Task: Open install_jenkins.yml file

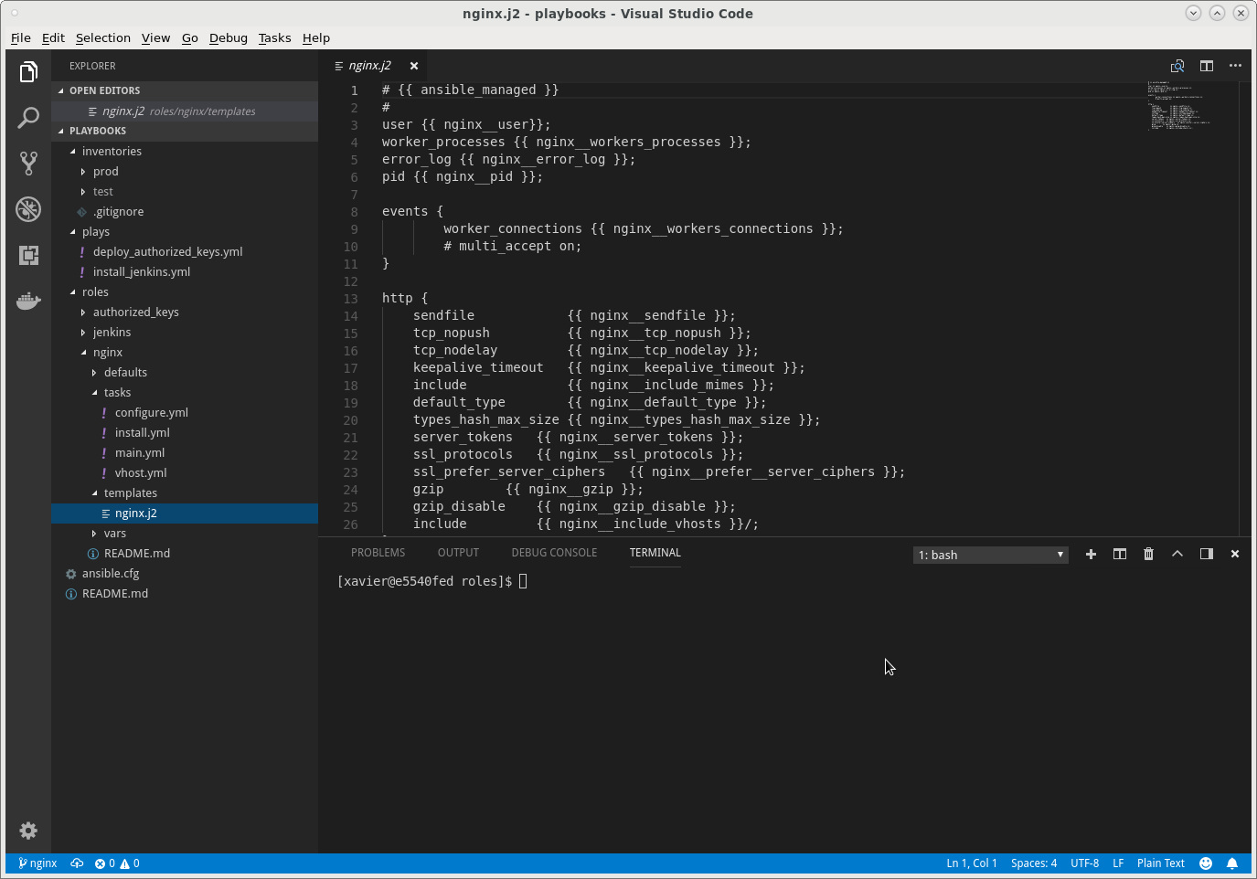Action: [x=185, y=272]
